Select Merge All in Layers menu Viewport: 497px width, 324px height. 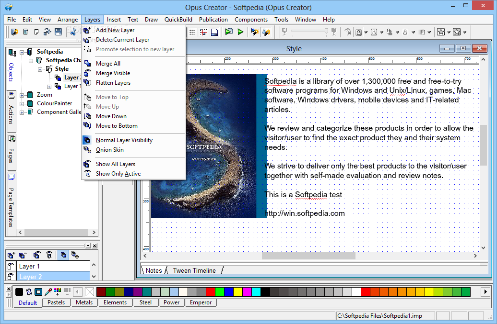(133, 64)
